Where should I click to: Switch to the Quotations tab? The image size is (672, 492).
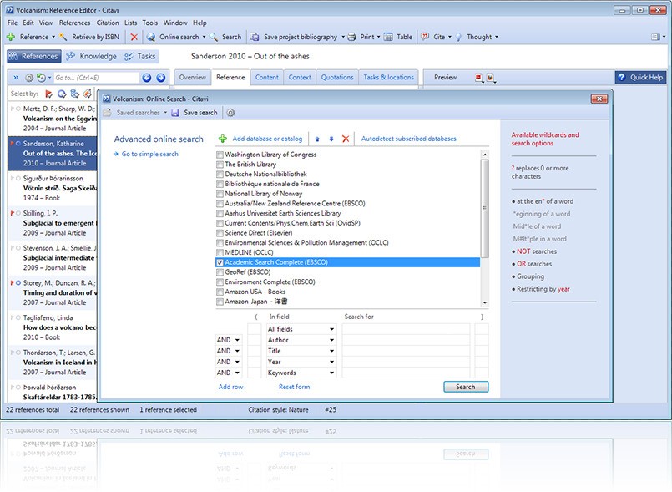pyautogui.click(x=337, y=78)
